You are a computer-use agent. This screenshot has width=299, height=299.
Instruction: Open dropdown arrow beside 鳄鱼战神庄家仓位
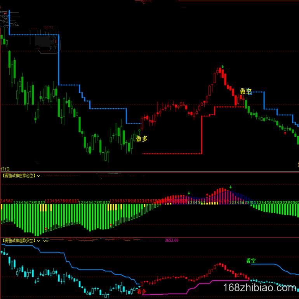pyautogui.click(x=38, y=176)
